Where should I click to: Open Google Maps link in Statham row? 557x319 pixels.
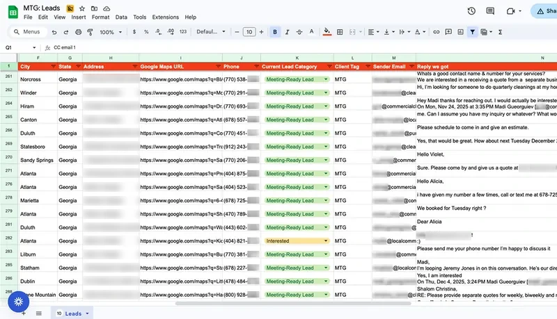(181, 268)
